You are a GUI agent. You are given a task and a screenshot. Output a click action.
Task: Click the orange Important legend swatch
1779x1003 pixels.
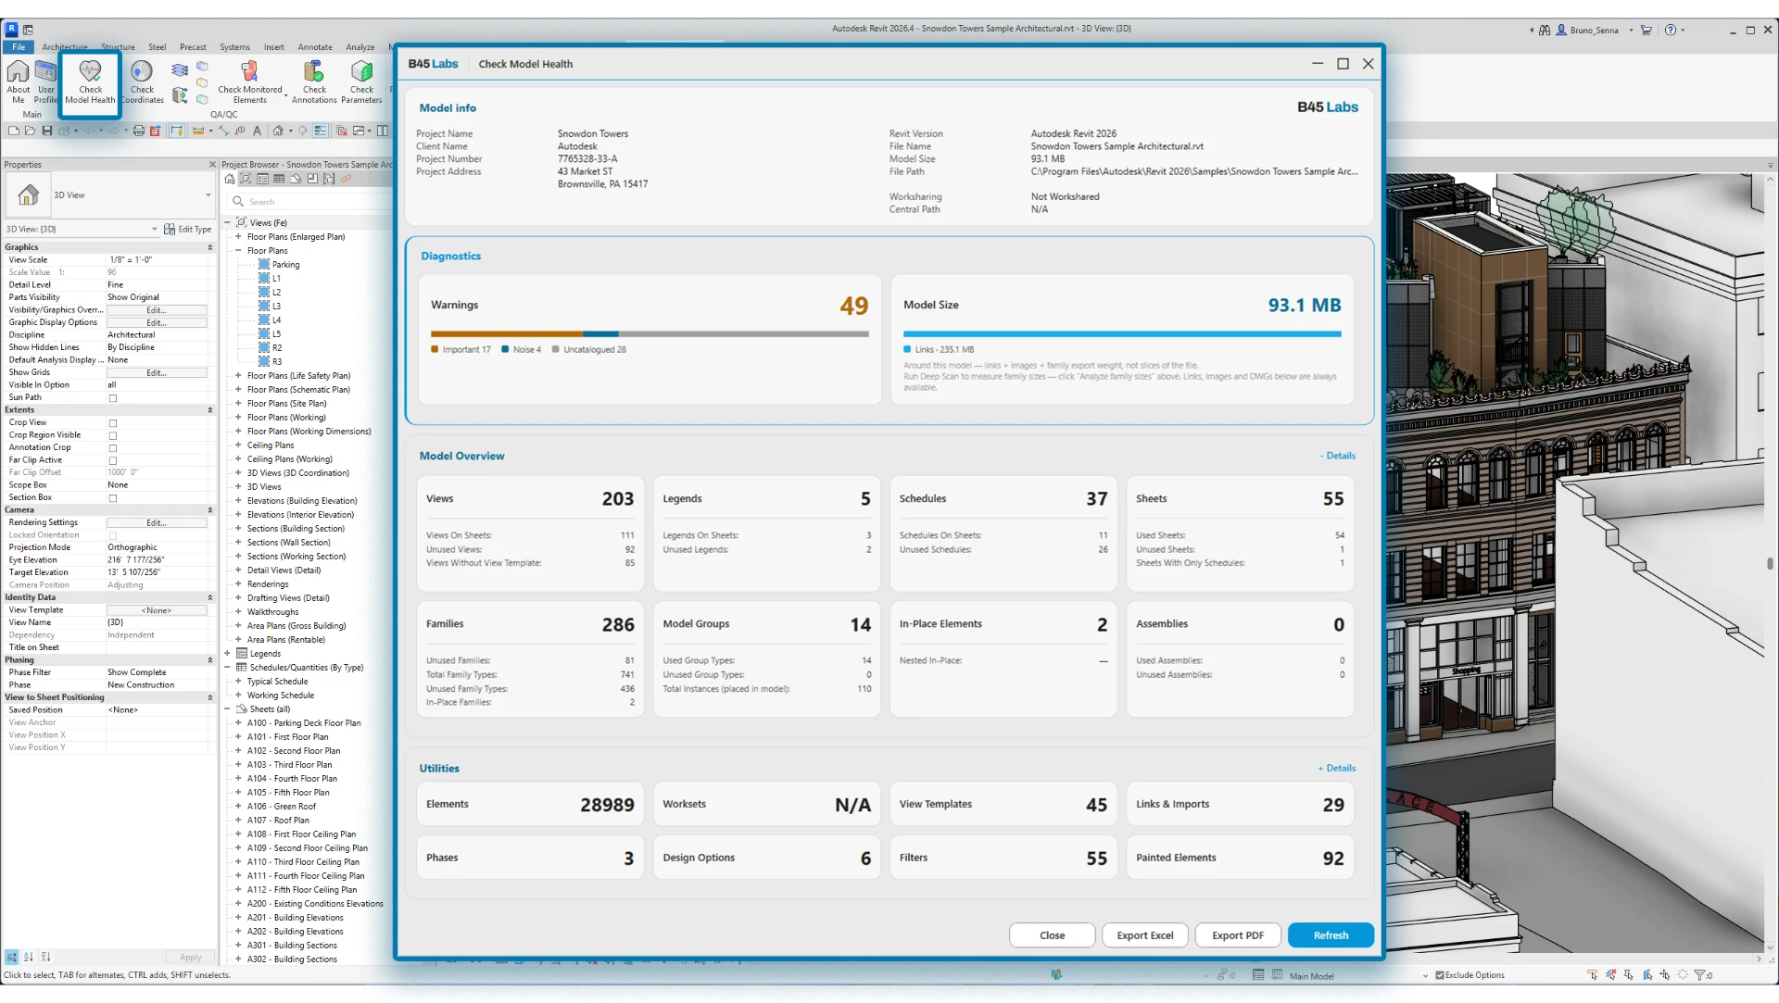(x=435, y=350)
